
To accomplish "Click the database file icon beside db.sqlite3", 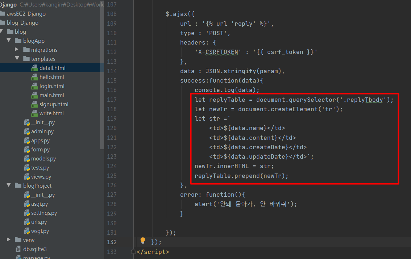I will point(18,249).
